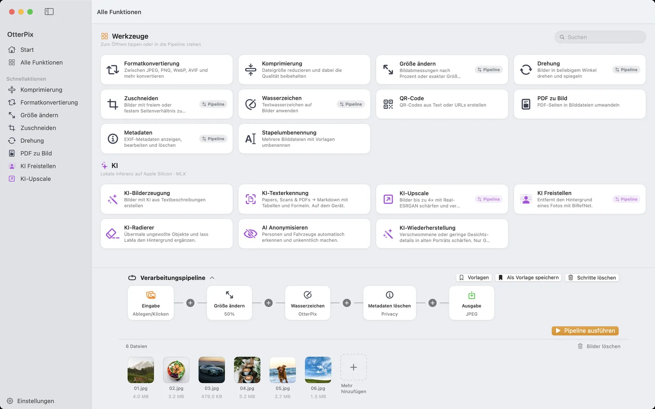Select the Ausgabe JPEG pipeline step
This screenshot has width=655, height=409.
(472, 303)
